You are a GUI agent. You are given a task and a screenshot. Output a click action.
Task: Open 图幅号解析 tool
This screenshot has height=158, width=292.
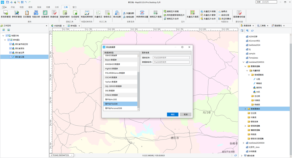65,14
